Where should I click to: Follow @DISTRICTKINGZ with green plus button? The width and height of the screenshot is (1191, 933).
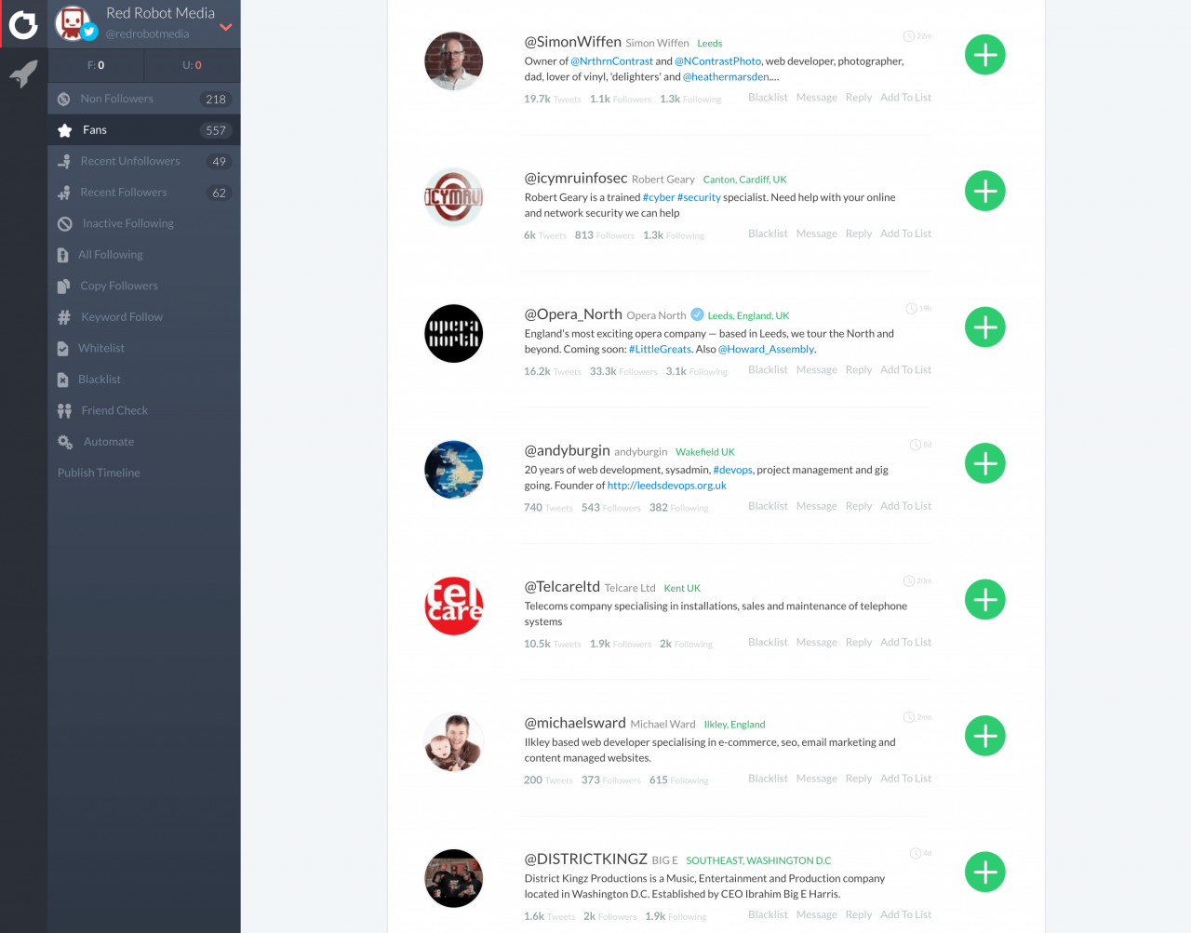coord(985,873)
